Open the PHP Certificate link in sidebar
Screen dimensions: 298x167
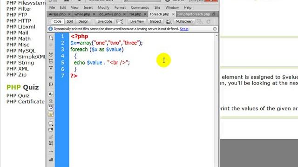[26, 102]
